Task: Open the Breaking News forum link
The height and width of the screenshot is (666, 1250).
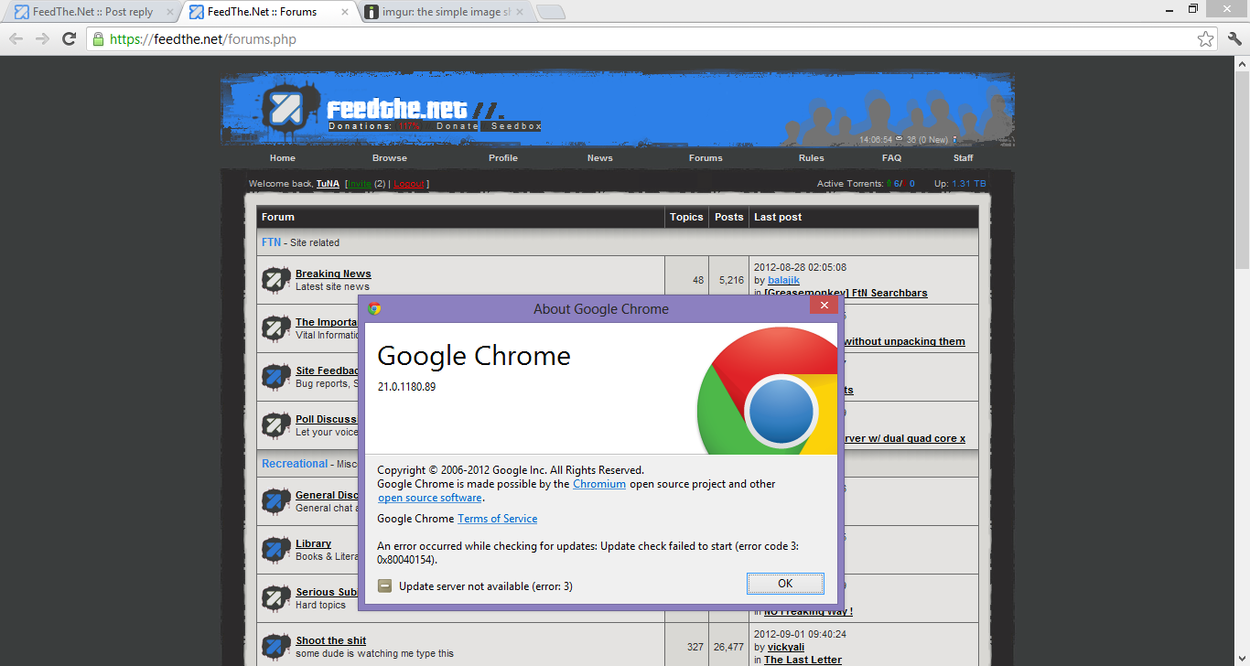Action: pyautogui.click(x=333, y=274)
